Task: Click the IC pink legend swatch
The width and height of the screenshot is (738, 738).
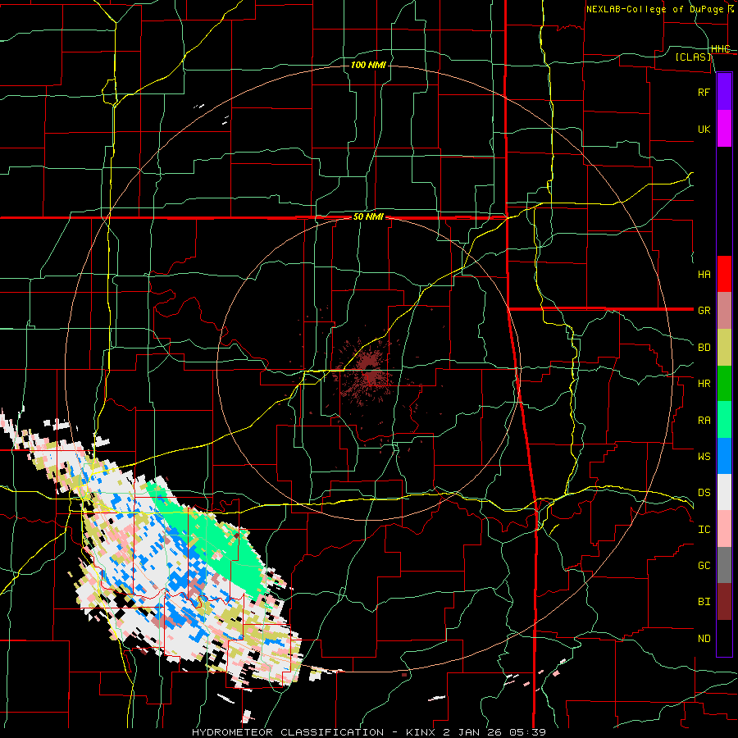Action: pos(724,529)
